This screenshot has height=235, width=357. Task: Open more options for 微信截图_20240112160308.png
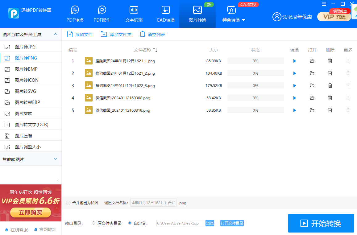click(x=348, y=98)
